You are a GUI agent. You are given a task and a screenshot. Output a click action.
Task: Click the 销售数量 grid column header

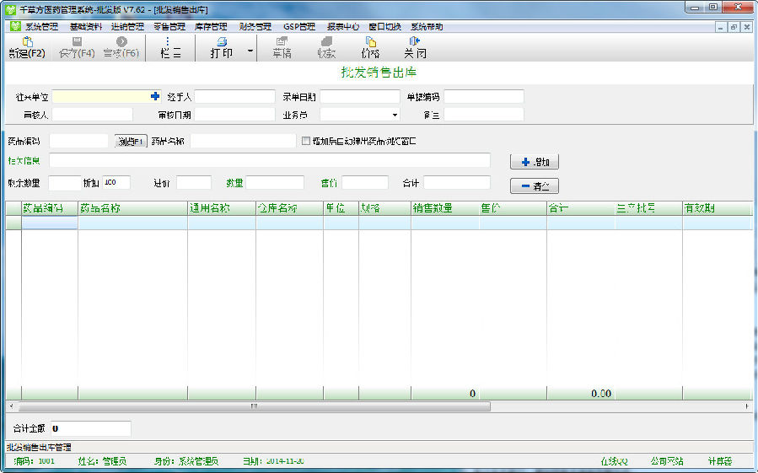(444, 208)
